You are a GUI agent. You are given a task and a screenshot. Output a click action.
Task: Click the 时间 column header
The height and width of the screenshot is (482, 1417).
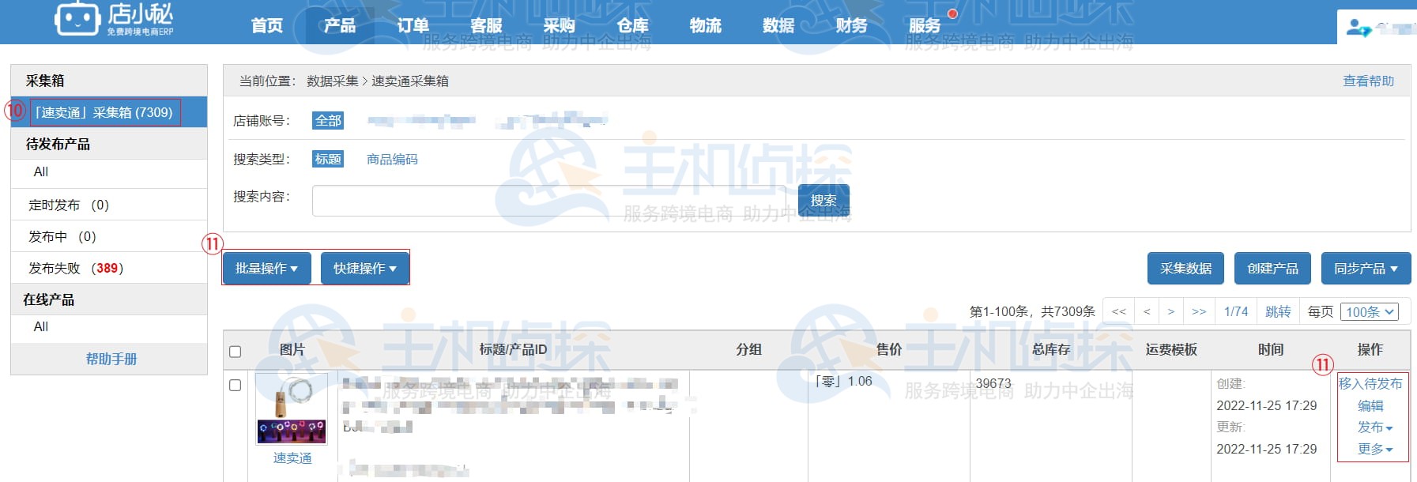tap(1271, 349)
